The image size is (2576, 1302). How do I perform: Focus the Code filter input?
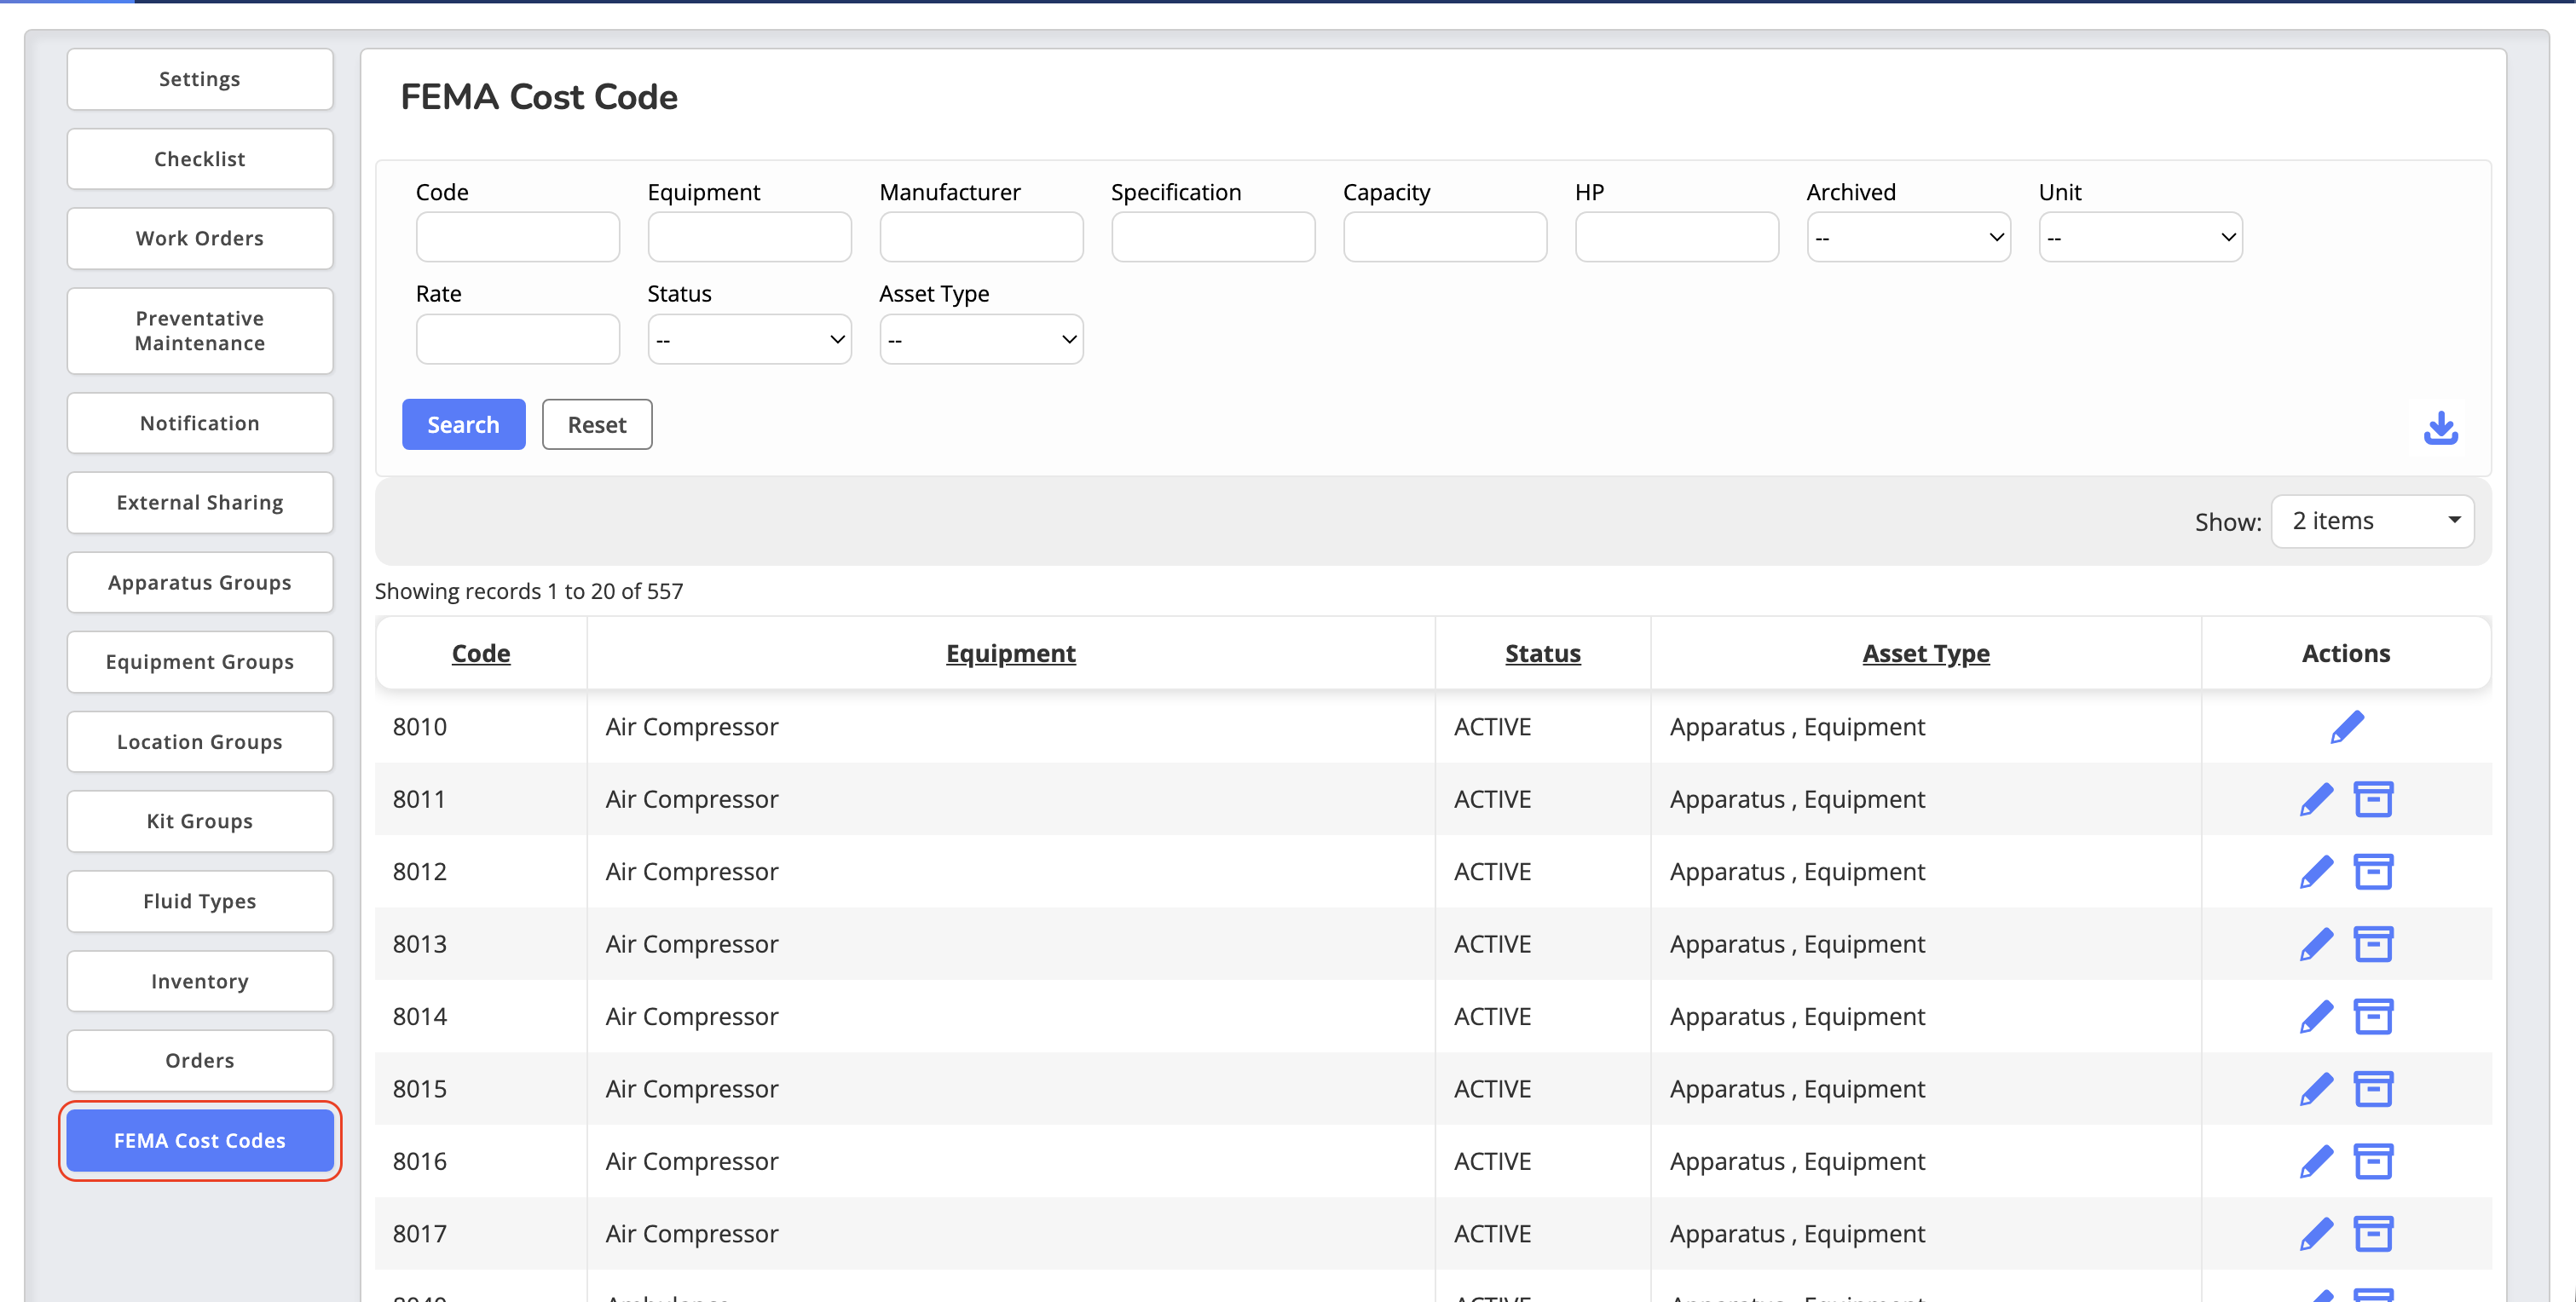pyautogui.click(x=517, y=237)
